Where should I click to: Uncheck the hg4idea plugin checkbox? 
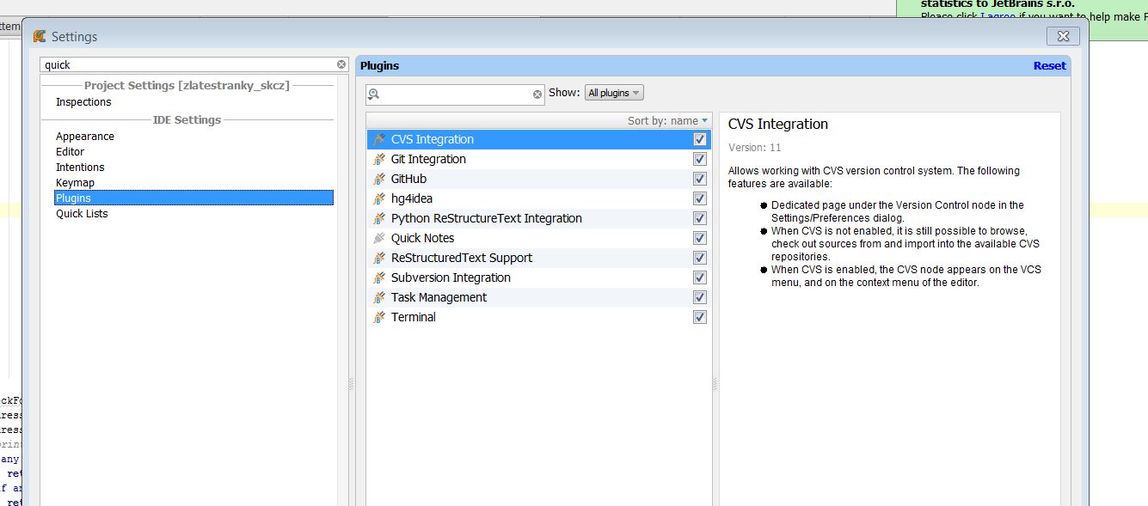pos(700,198)
